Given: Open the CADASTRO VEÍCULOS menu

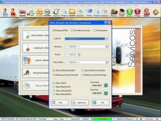Looking at the screenshot, I should tap(21, 5).
